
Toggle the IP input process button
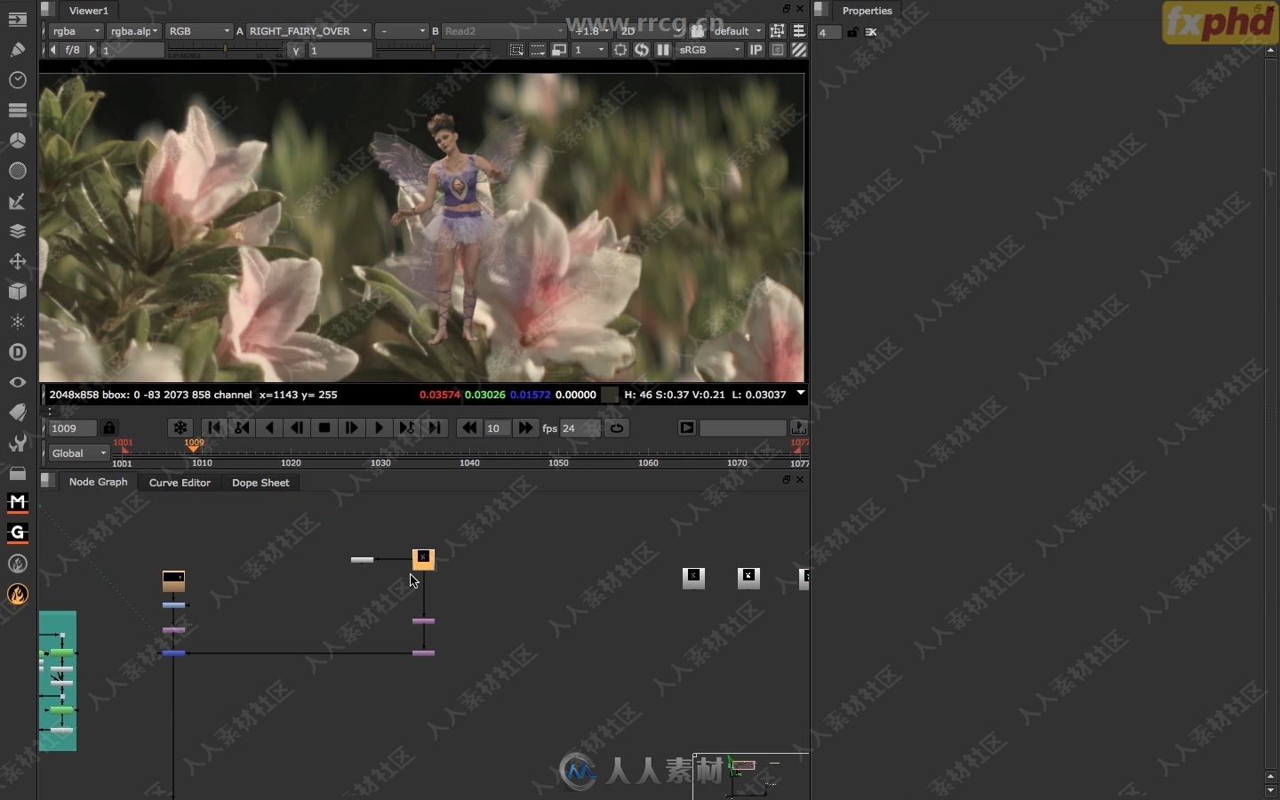click(756, 50)
